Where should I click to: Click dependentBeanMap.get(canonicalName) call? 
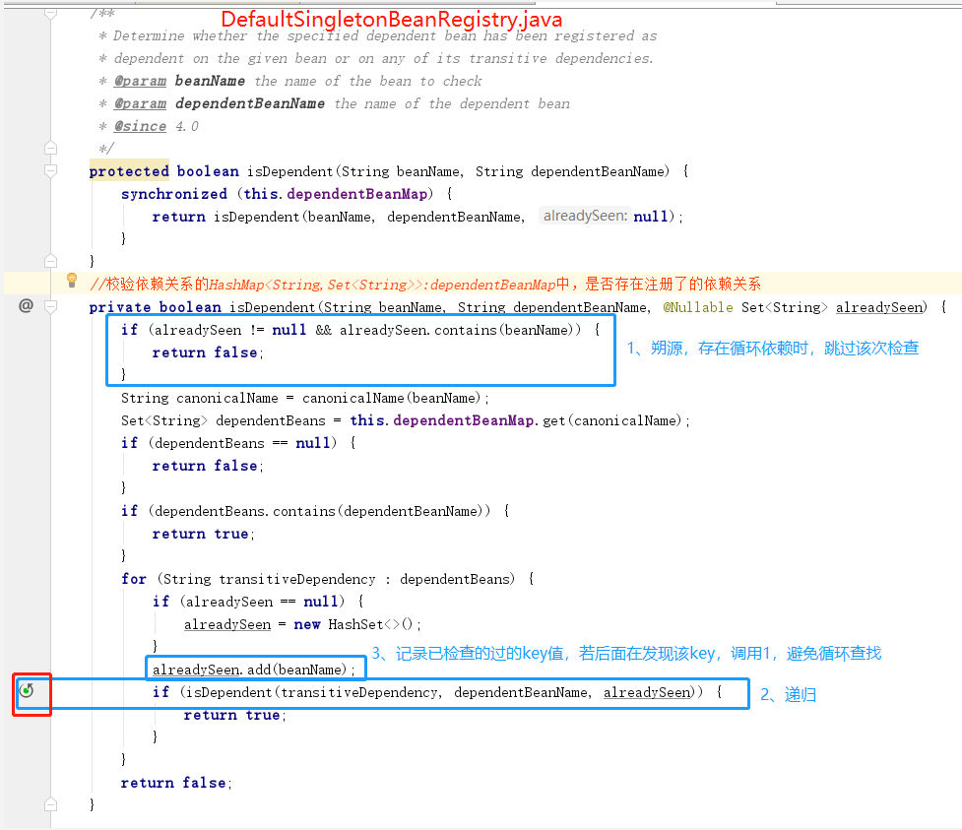538,420
